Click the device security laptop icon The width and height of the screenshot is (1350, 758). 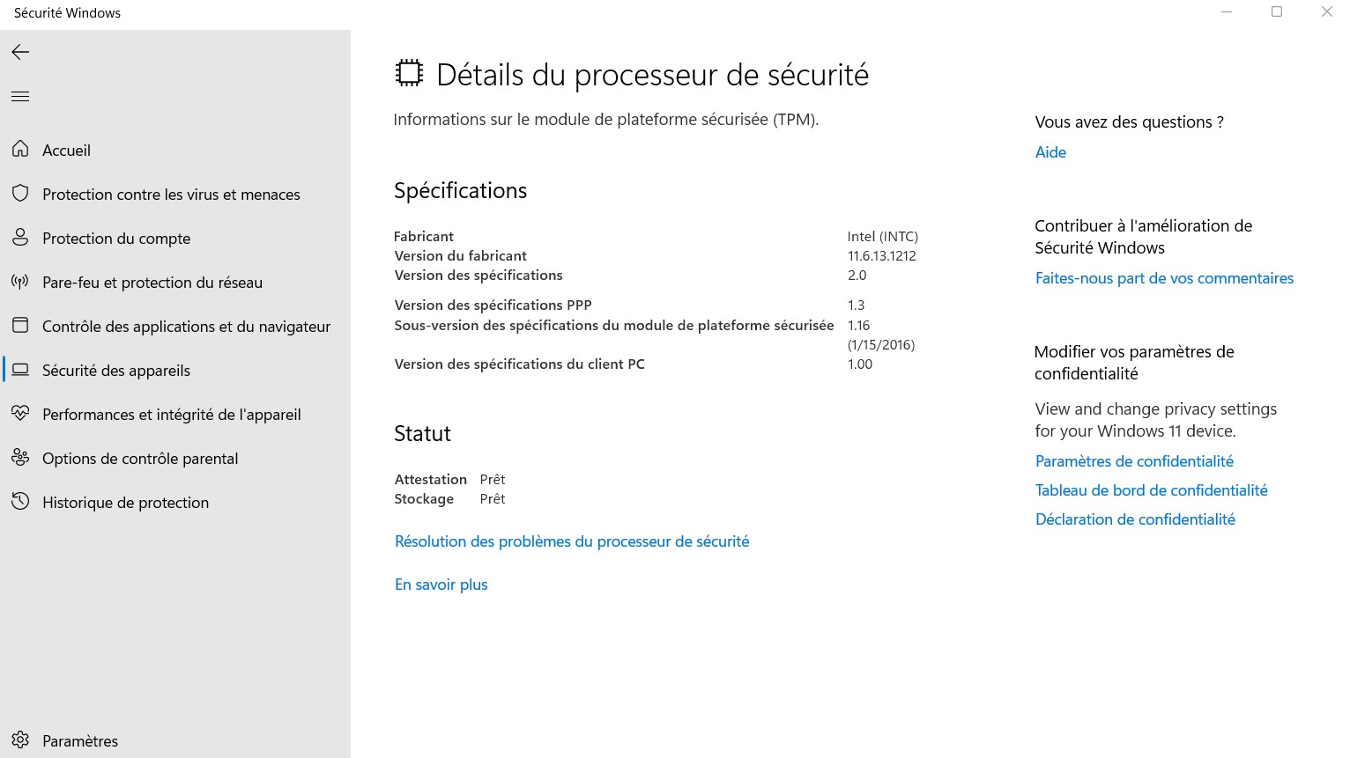20,370
